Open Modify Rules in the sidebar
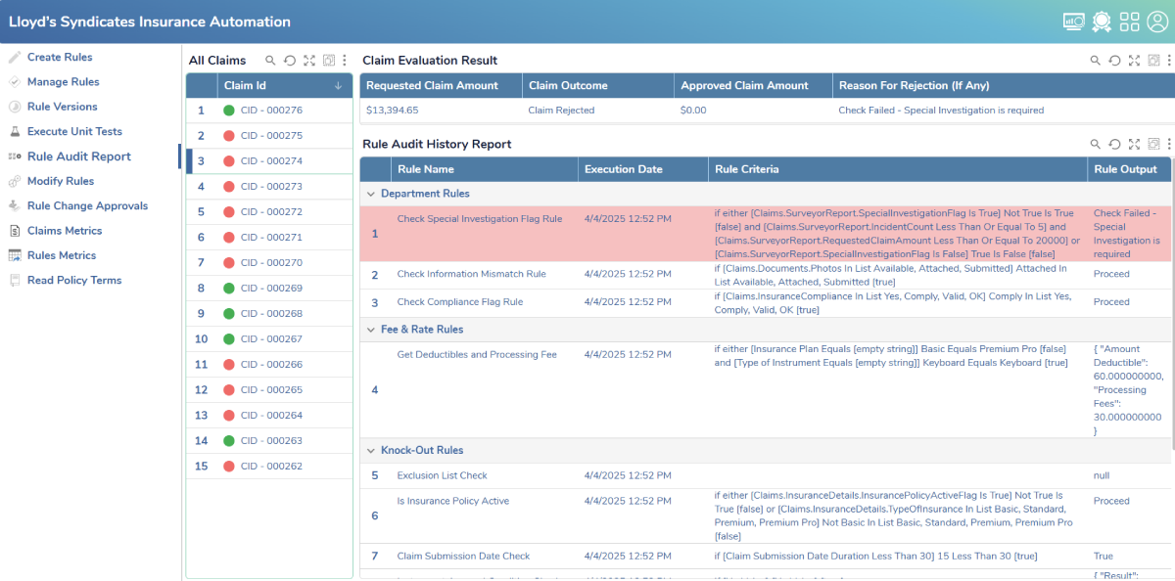Image resolution: width=1175 pixels, height=581 pixels. [61, 181]
